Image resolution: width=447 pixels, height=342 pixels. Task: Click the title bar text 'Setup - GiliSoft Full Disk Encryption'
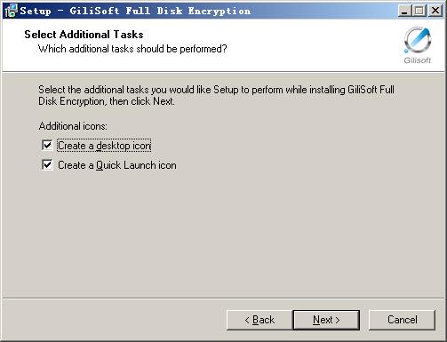coord(135,11)
